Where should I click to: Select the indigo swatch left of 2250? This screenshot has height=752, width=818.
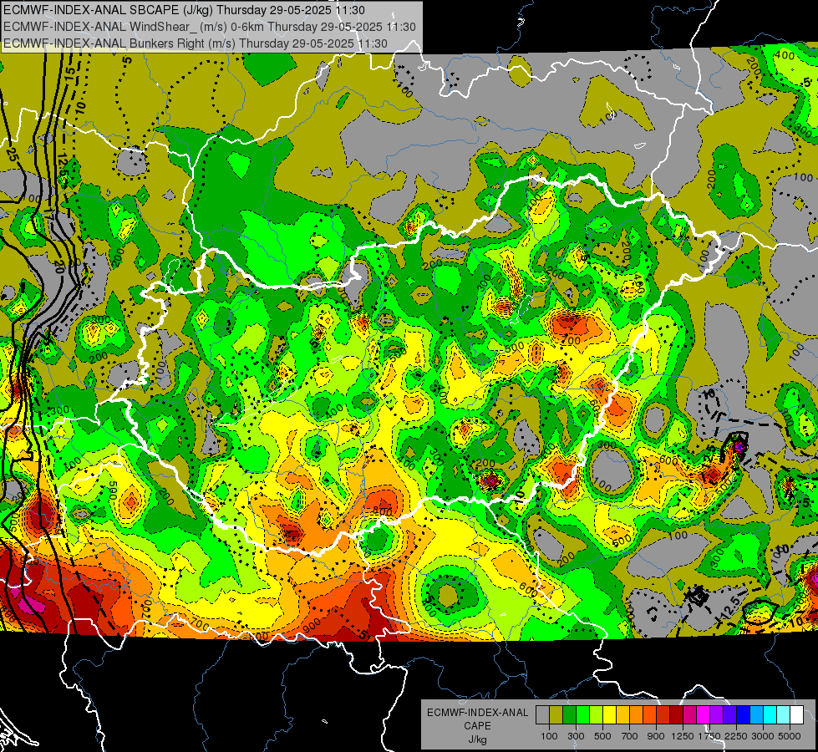tap(729, 715)
